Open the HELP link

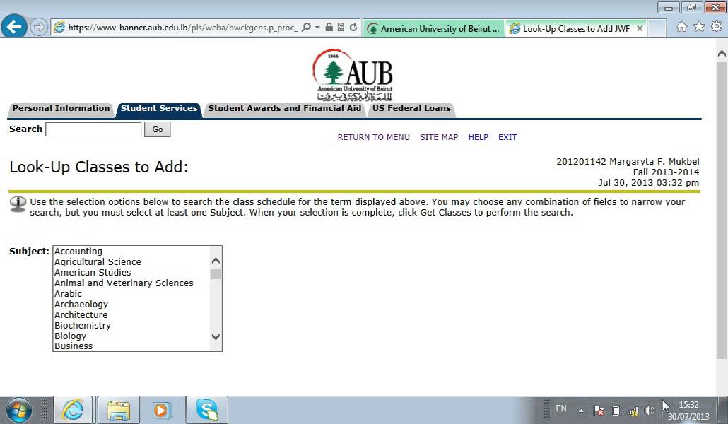[x=479, y=137]
